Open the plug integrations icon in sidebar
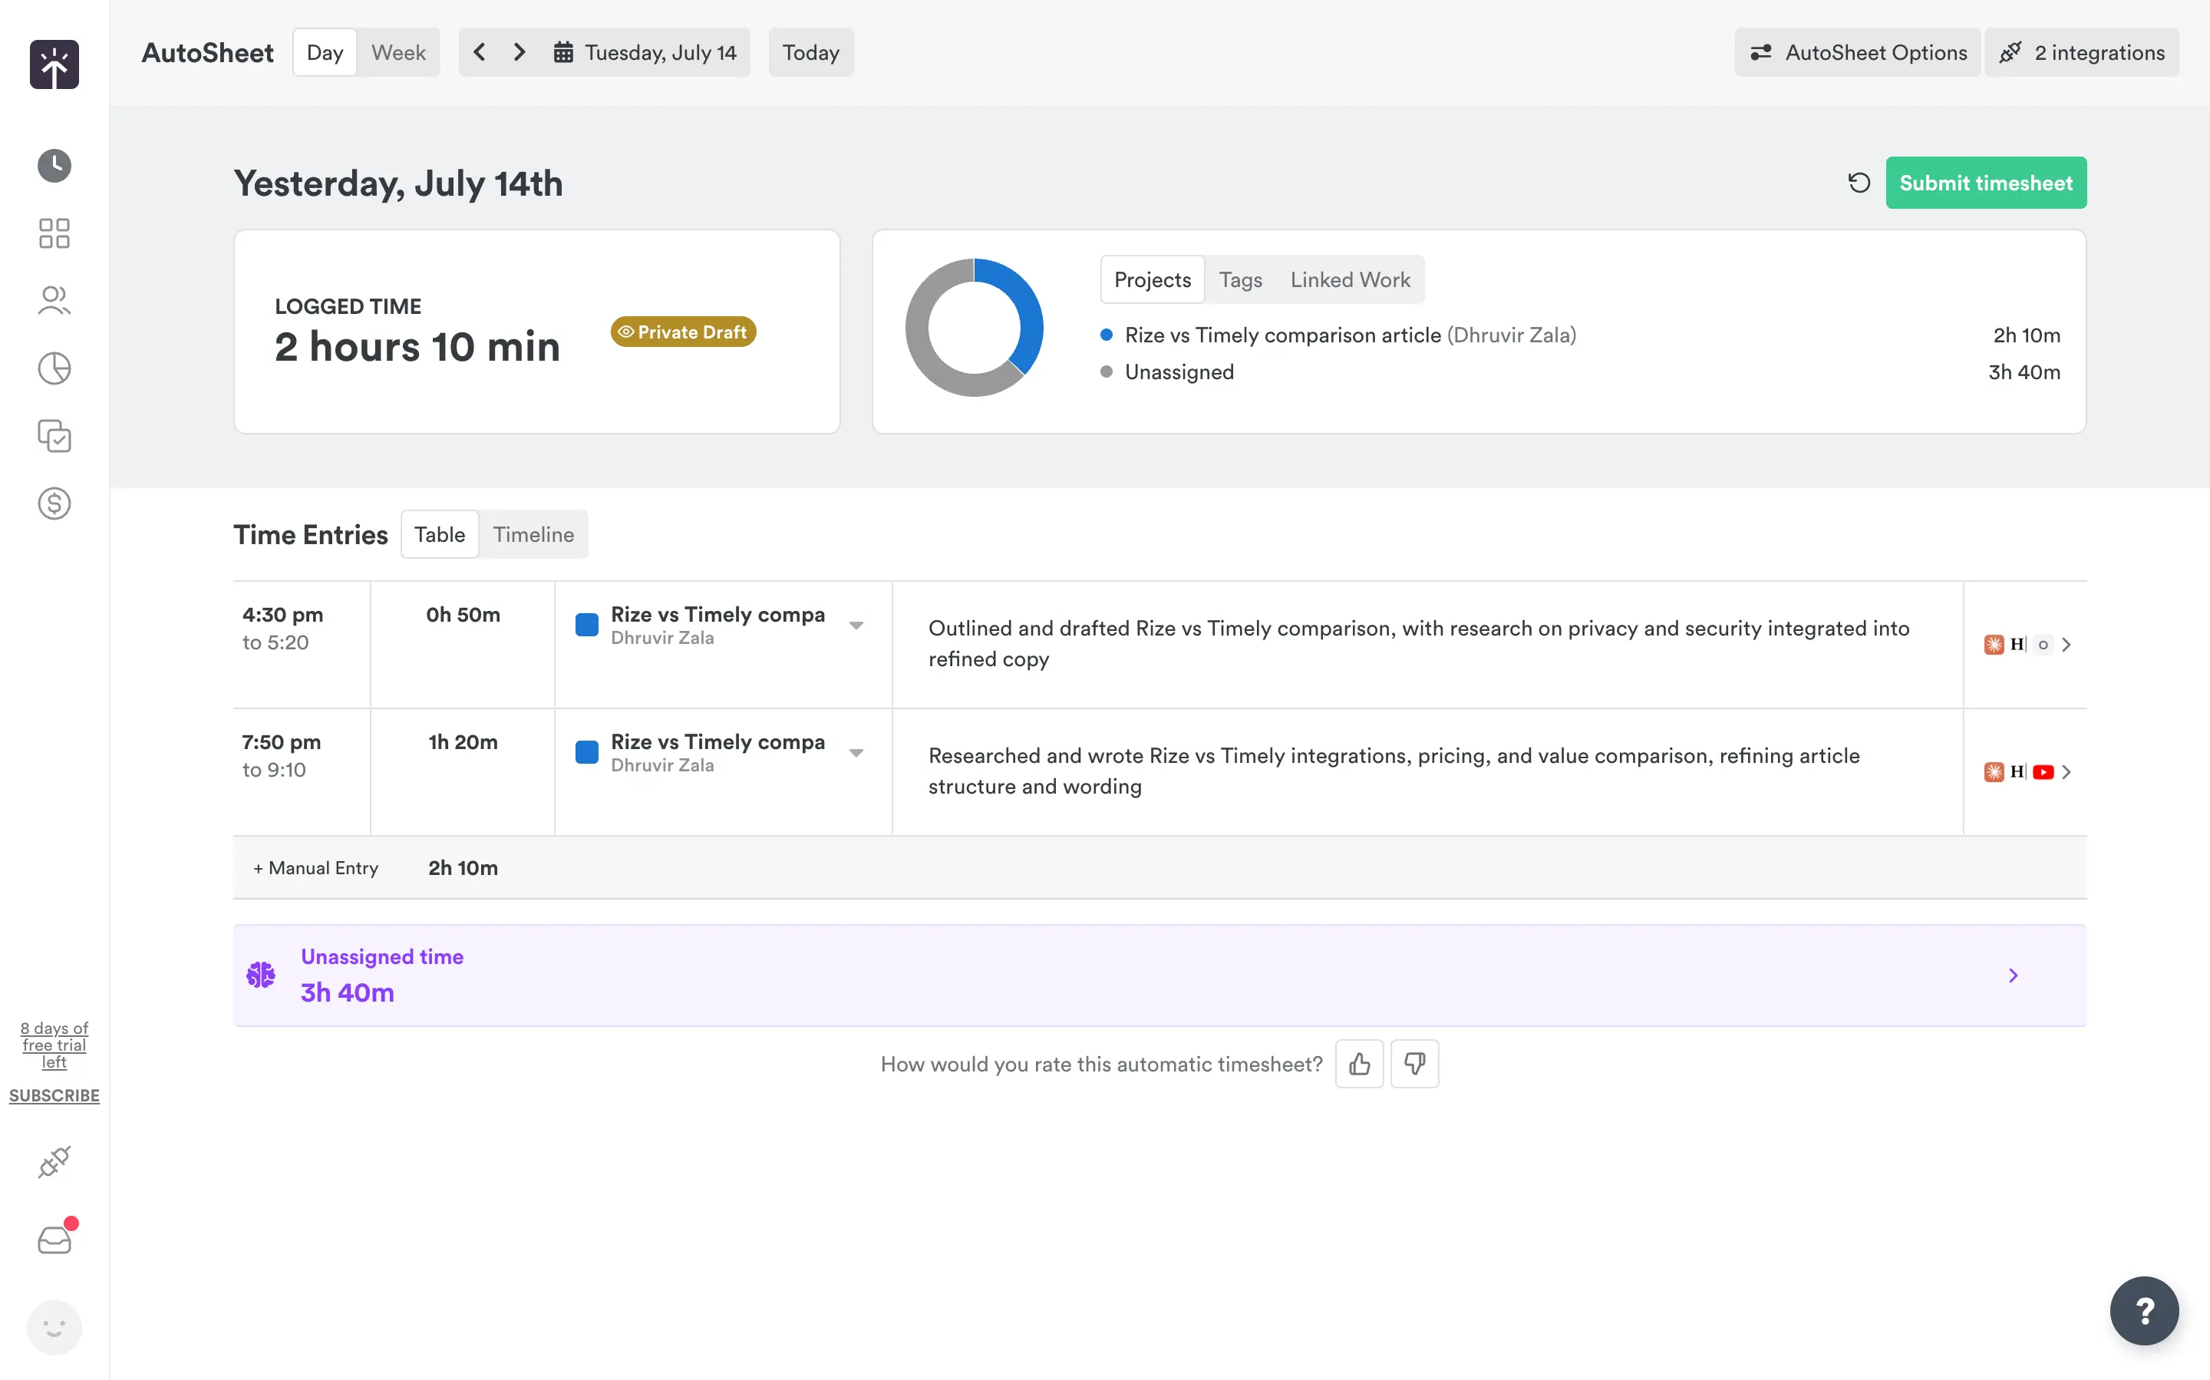2210x1380 pixels. pos(54,1162)
